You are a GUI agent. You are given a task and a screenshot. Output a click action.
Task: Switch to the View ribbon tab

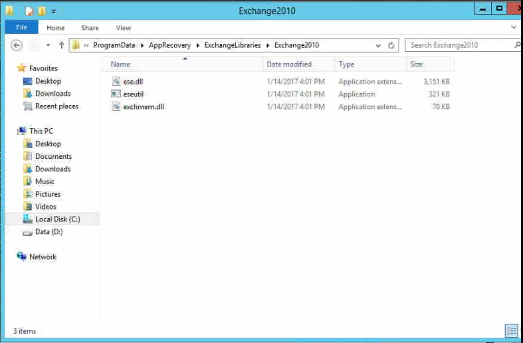coord(124,28)
